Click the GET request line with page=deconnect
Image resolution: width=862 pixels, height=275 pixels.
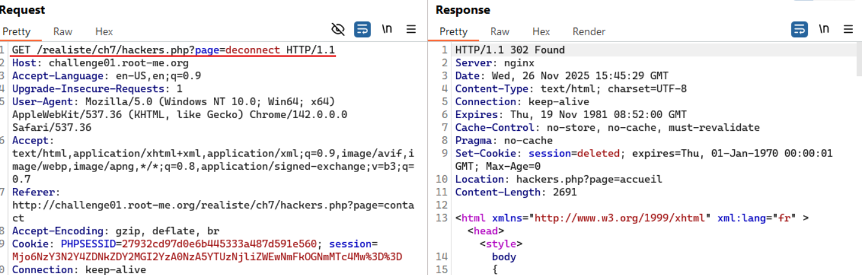173,50
